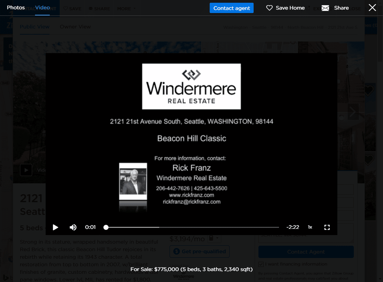Click the -2:22 remaining time display
Viewport: 383px width, 282px height.
[293, 227]
